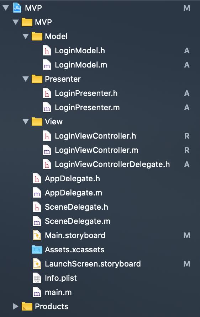Image resolution: width=200 pixels, height=317 pixels.
Task: Click the LaunchScreen.storyboard file icon
Action: (x=37, y=264)
